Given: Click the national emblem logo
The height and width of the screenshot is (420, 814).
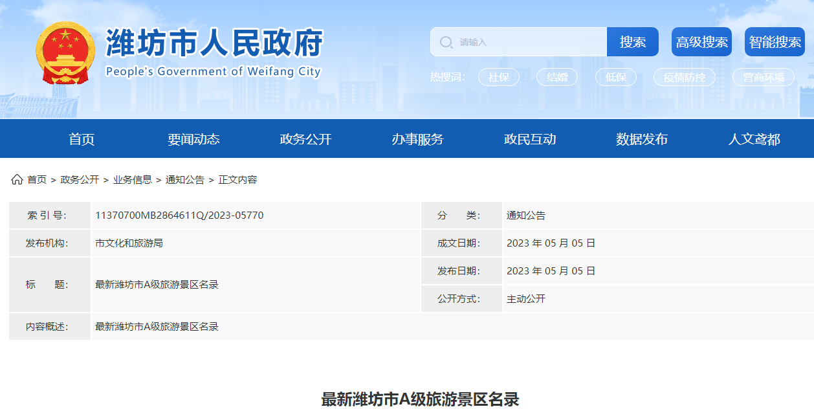Looking at the screenshot, I should pos(65,53).
